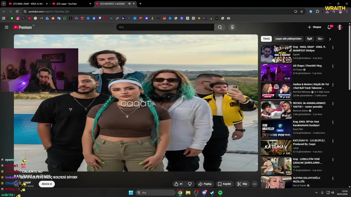Open the WhatsApp bookmark

65,18
